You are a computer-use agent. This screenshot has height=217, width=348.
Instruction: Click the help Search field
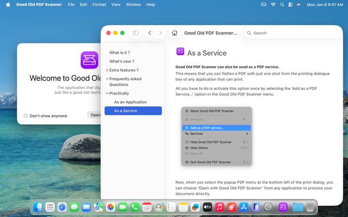coord(292,33)
